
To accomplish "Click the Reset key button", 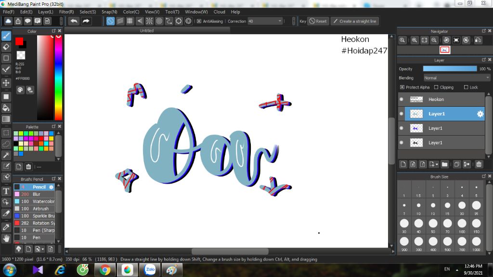I will click(318, 21).
